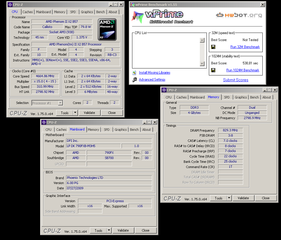Minimize the CPU-Z Memory window

point(265,90)
